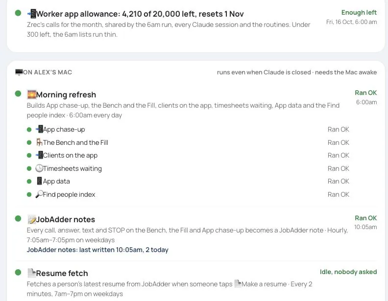The width and height of the screenshot is (388, 301).
Task: Click the green status dot for JobAdder notes
Action: pos(18,218)
